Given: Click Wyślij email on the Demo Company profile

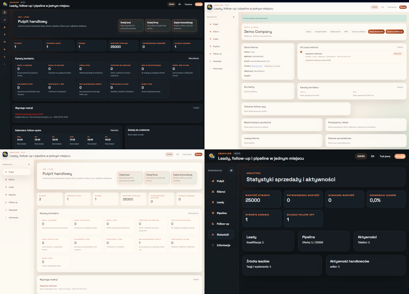Looking at the screenshot, I should click(x=335, y=32).
